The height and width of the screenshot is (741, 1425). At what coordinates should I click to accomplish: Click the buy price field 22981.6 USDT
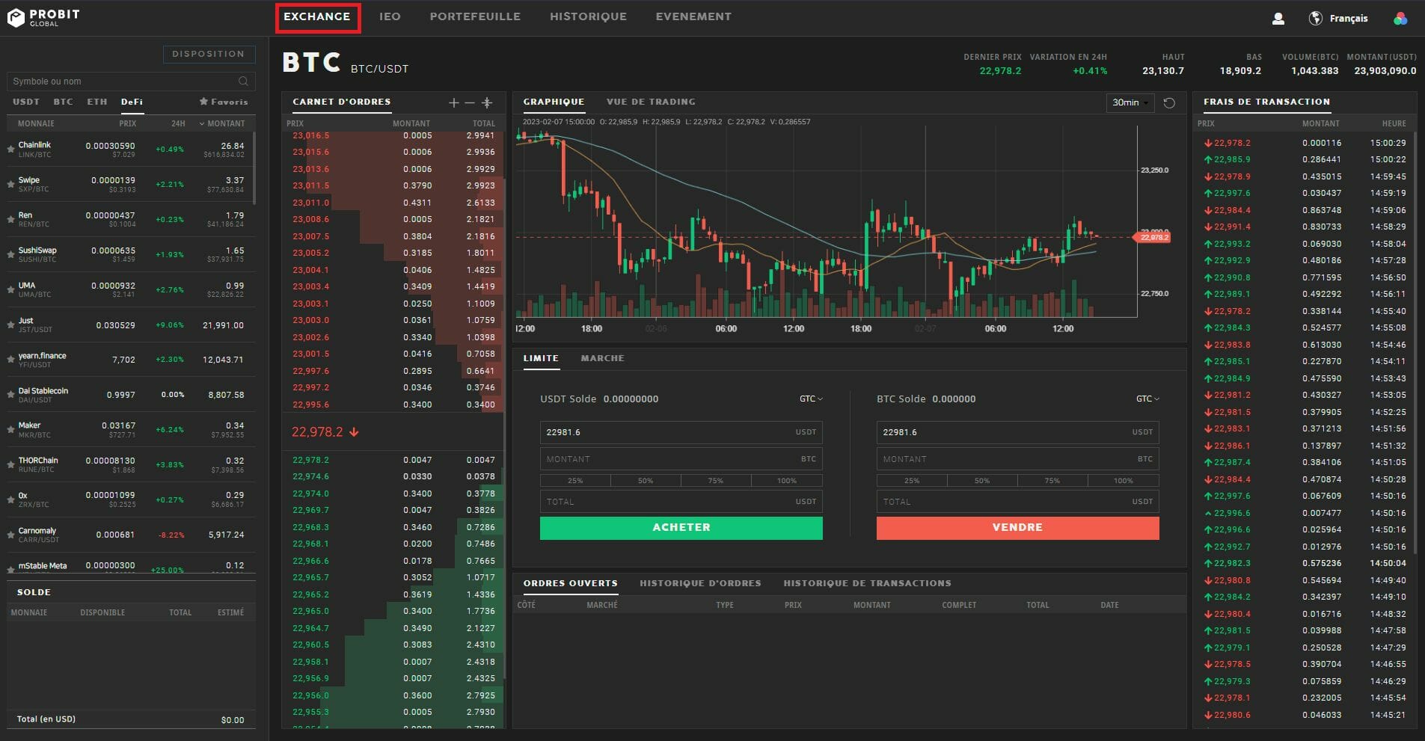tap(681, 432)
